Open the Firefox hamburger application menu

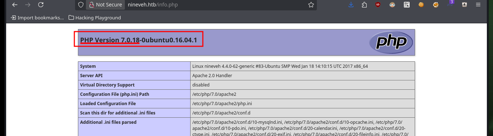click(478, 5)
